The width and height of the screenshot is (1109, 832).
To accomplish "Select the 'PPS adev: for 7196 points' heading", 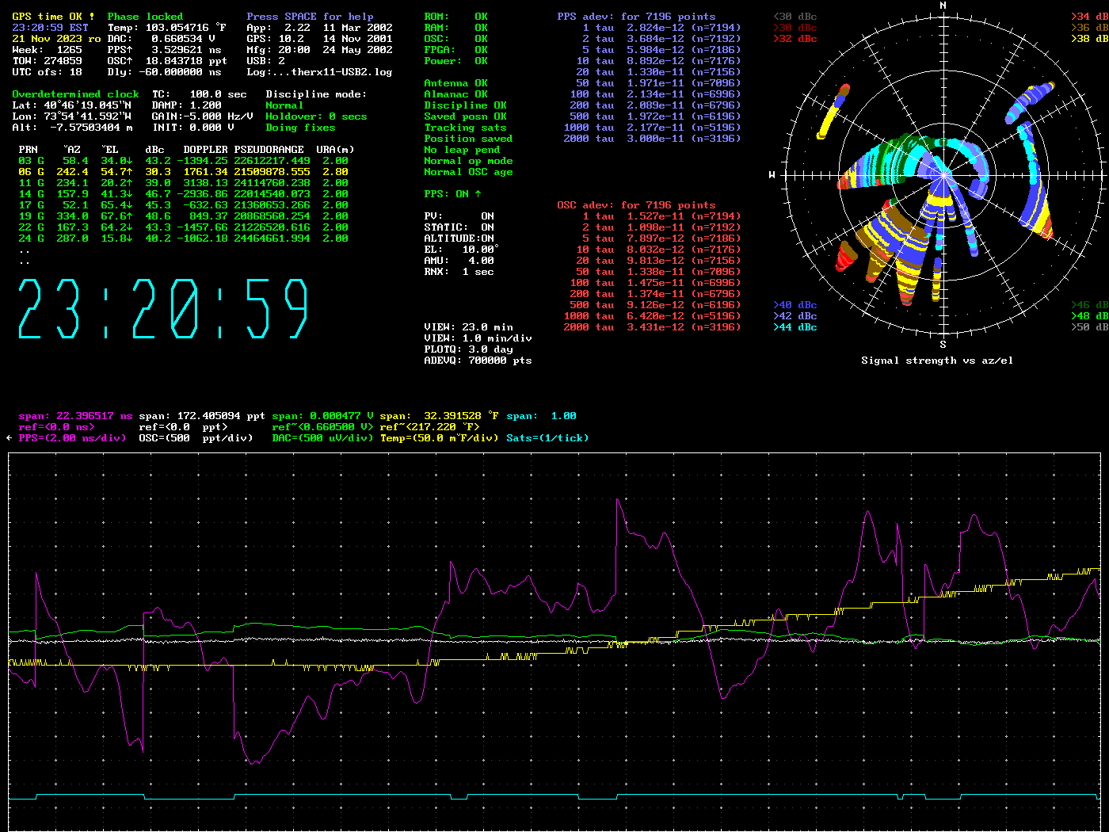I will point(636,17).
